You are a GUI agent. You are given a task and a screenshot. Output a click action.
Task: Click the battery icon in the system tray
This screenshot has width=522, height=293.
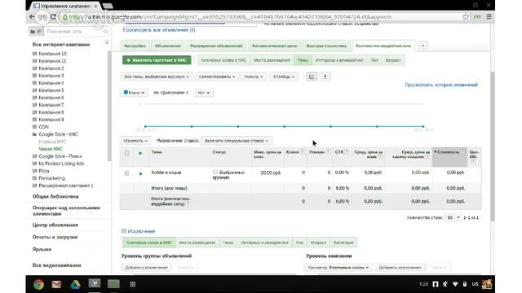point(465,284)
